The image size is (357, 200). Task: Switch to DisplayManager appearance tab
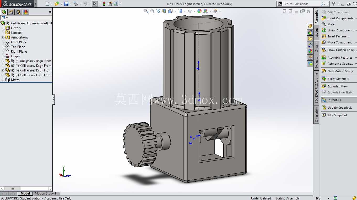[26, 12]
